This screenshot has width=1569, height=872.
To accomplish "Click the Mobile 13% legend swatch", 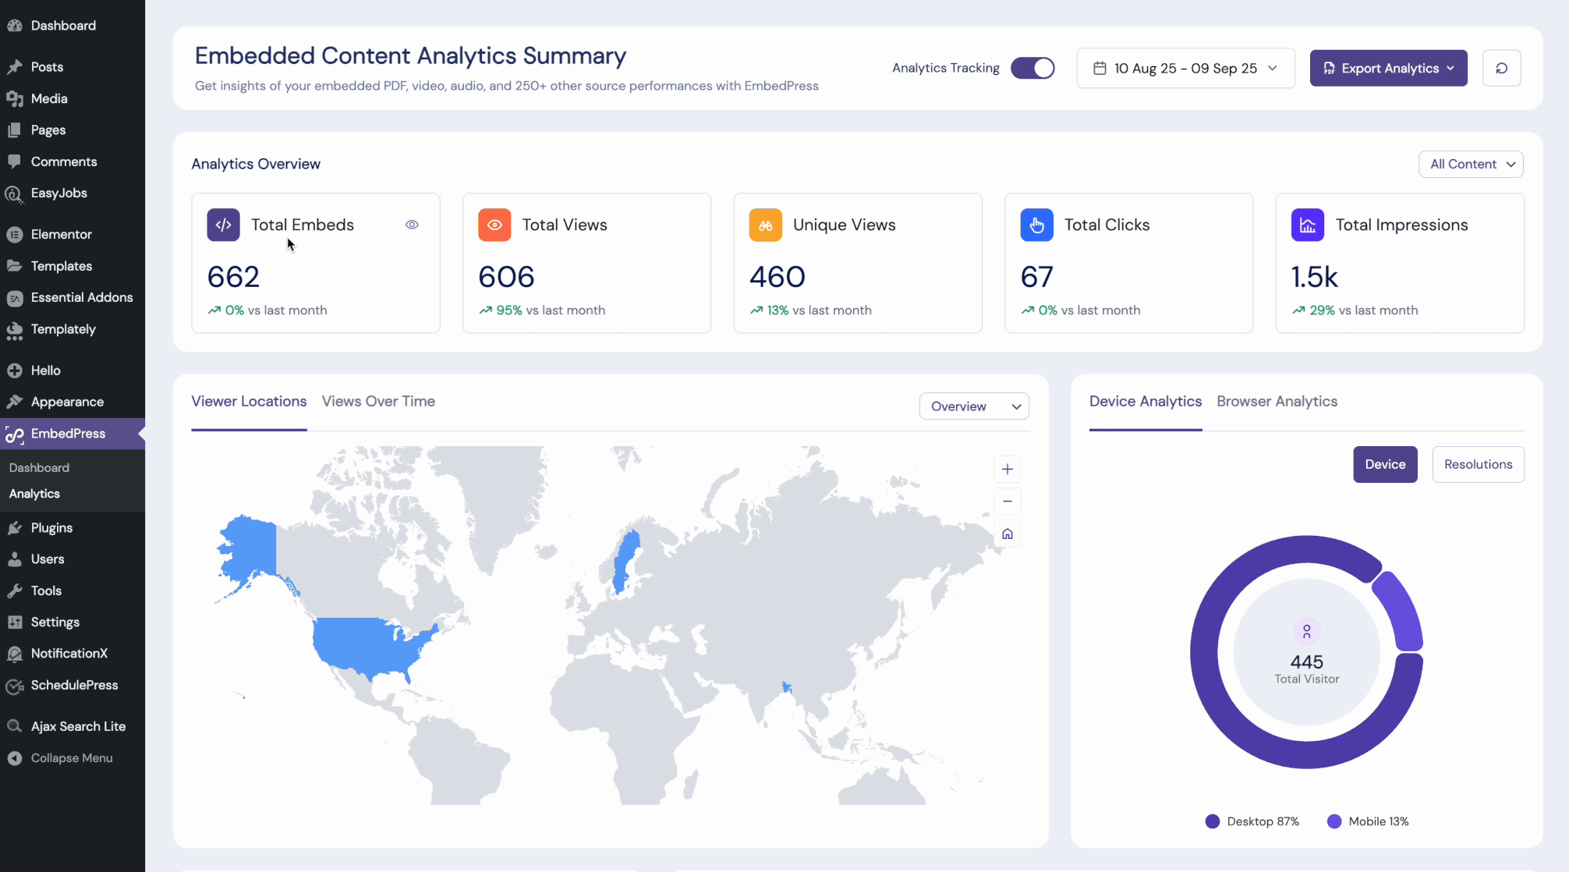I will point(1334,821).
